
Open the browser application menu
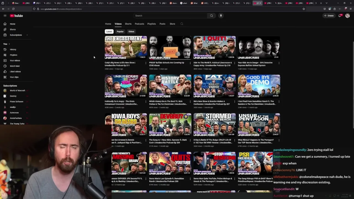(351, 9)
